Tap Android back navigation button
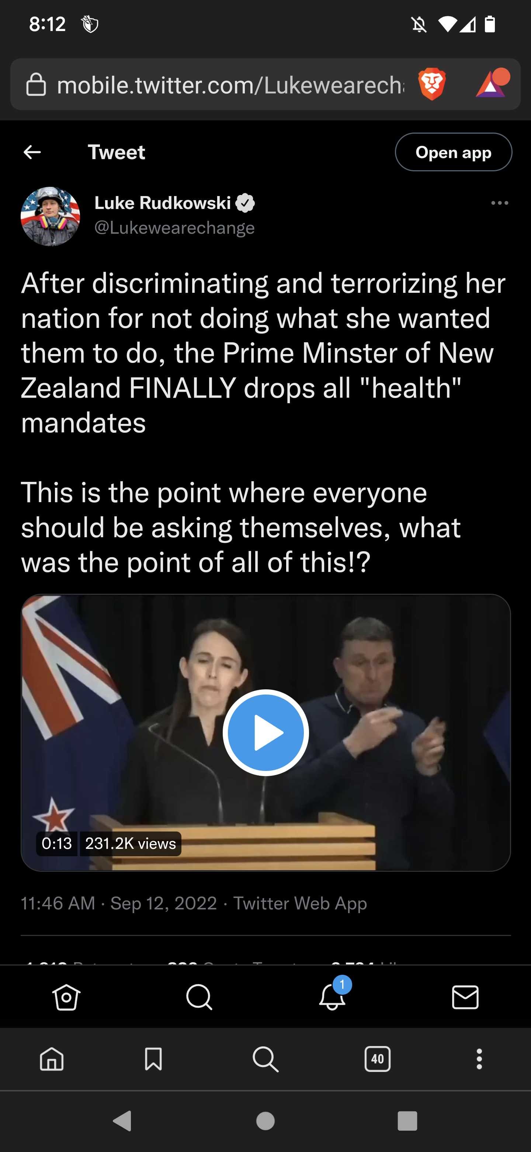The image size is (531, 1152). (122, 1121)
